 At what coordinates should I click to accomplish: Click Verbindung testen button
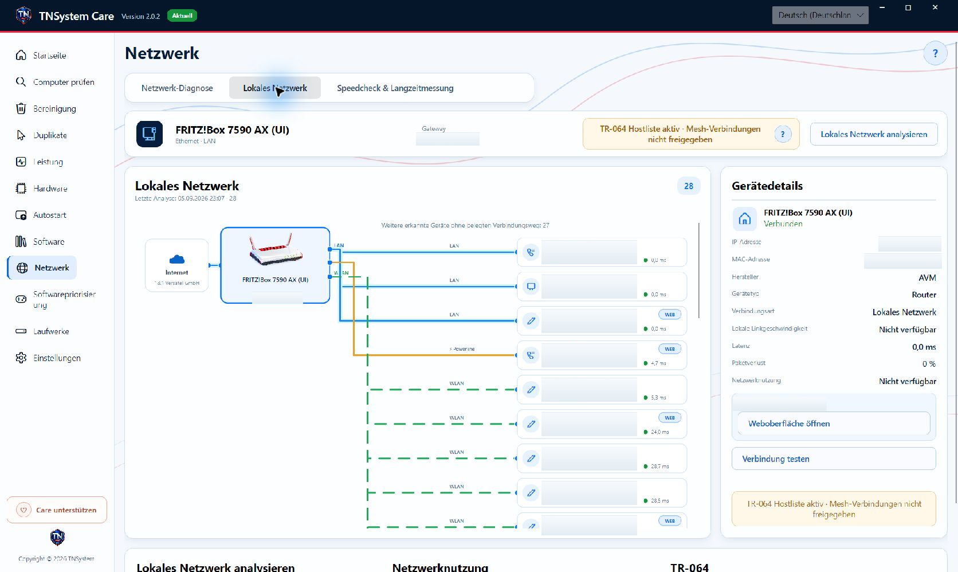click(x=834, y=459)
